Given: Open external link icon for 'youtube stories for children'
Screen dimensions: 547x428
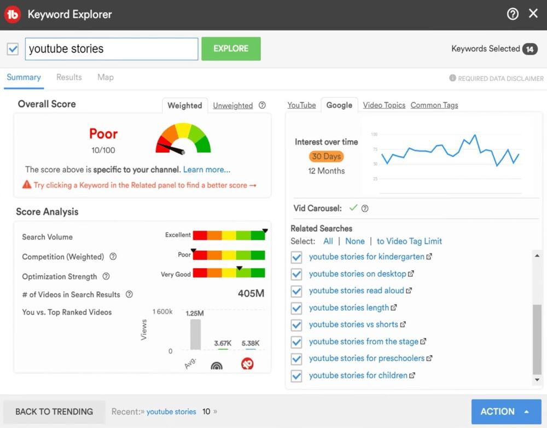Looking at the screenshot, I should click(x=412, y=375).
